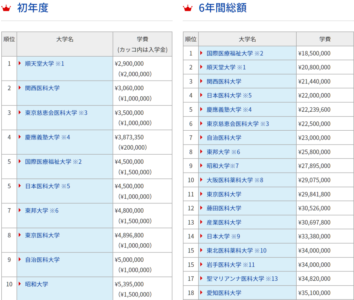Click red arrow beside 慶應義塾大学 in 初年度
Screen dimensions: 354x300
[x=20, y=137]
